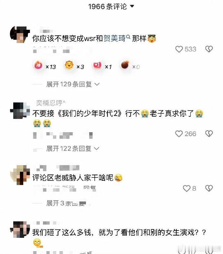Tap the smiling sun reaction emoji
The height and width of the screenshot is (254, 223).
[x=69, y=65]
